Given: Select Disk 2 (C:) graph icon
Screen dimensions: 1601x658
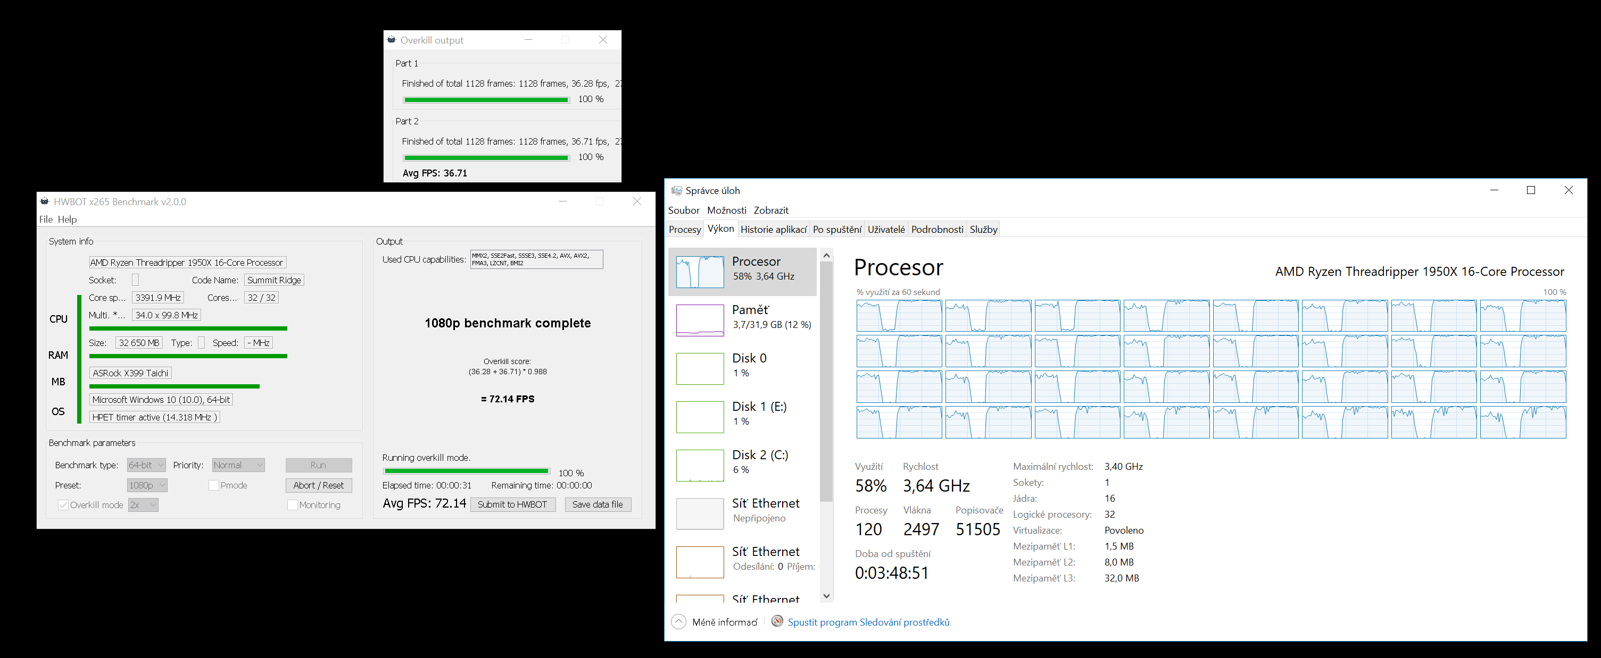Looking at the screenshot, I should point(700,466).
